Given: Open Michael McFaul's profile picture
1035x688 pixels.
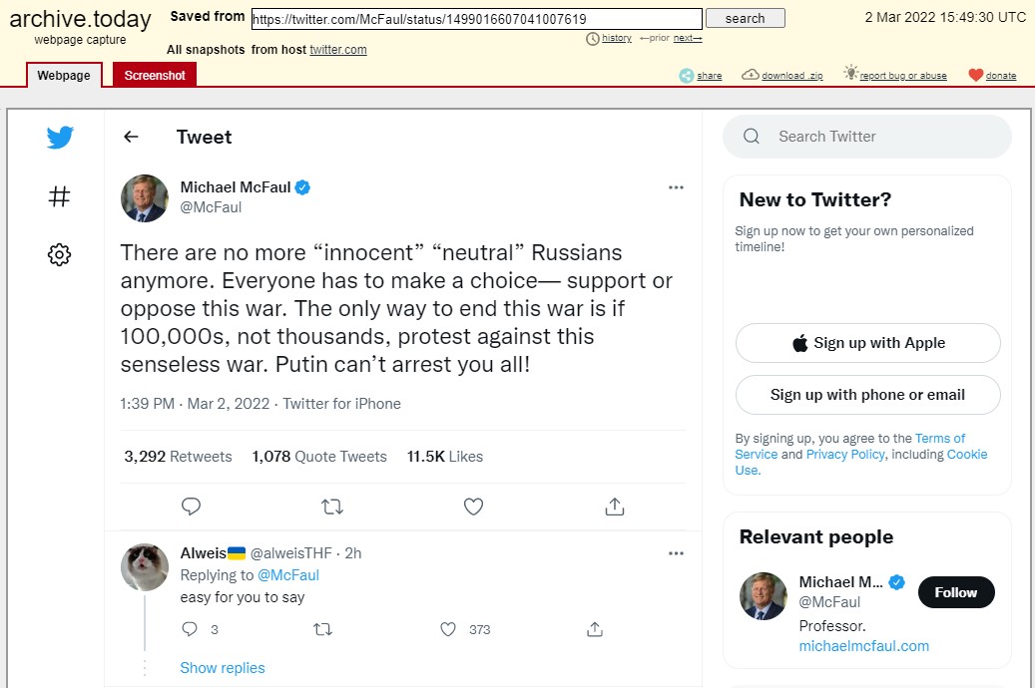Looking at the screenshot, I should point(145,197).
